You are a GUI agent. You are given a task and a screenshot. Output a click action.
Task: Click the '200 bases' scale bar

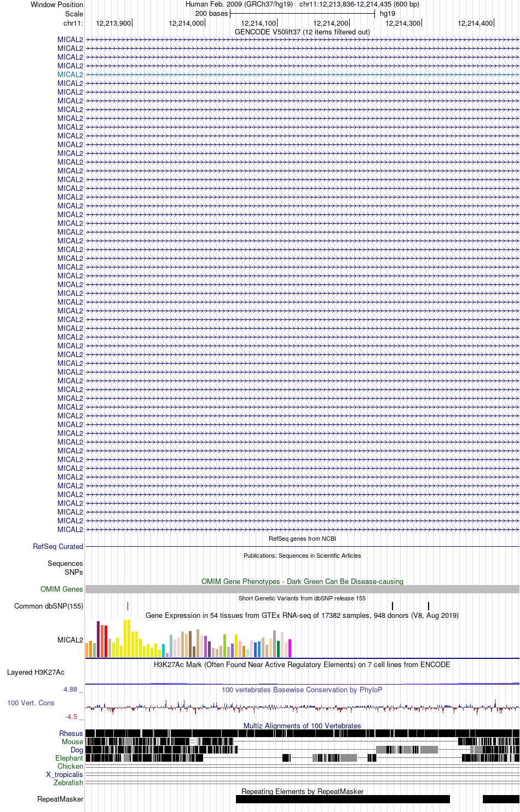[x=302, y=14]
